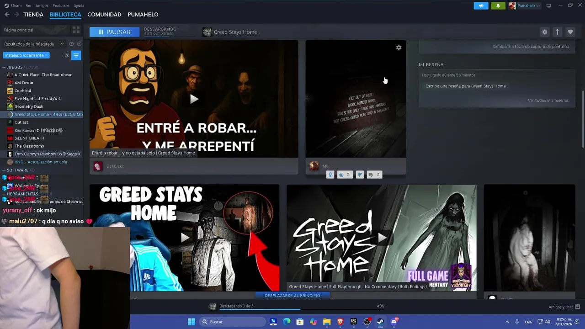Open the advanced filters button
Screen dimensions: 585x329
(x=76, y=55)
